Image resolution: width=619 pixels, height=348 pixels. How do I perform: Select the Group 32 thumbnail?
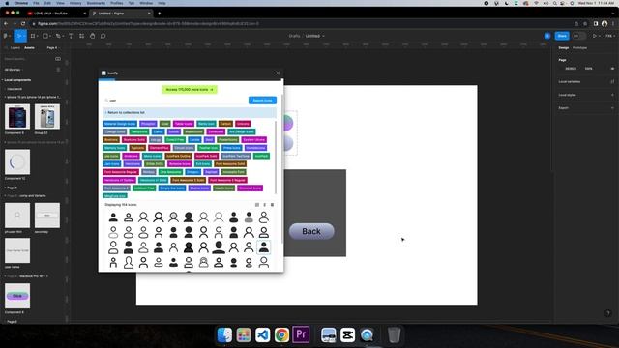coord(47,116)
